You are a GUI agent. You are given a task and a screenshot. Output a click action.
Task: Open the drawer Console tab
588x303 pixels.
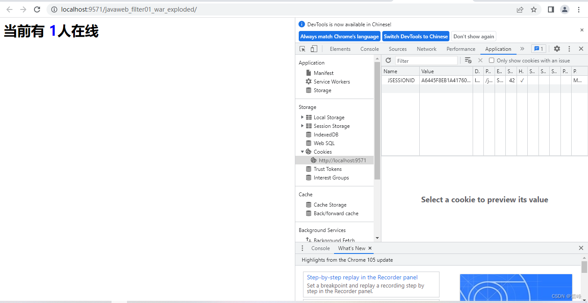(x=321, y=248)
